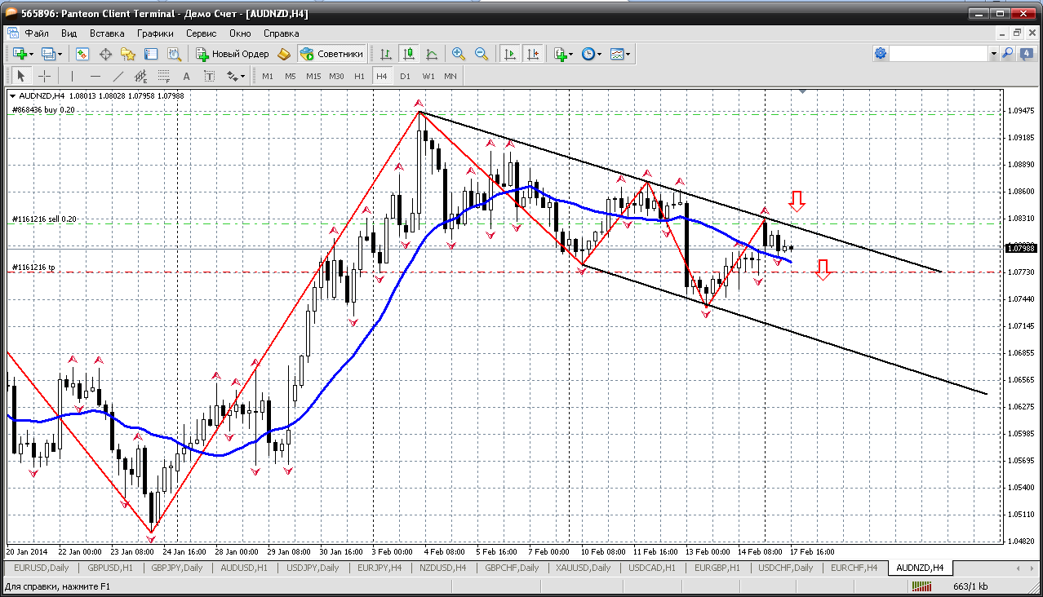The image size is (1043, 597).
Task: Zoom in on the chart
Action: [459, 54]
